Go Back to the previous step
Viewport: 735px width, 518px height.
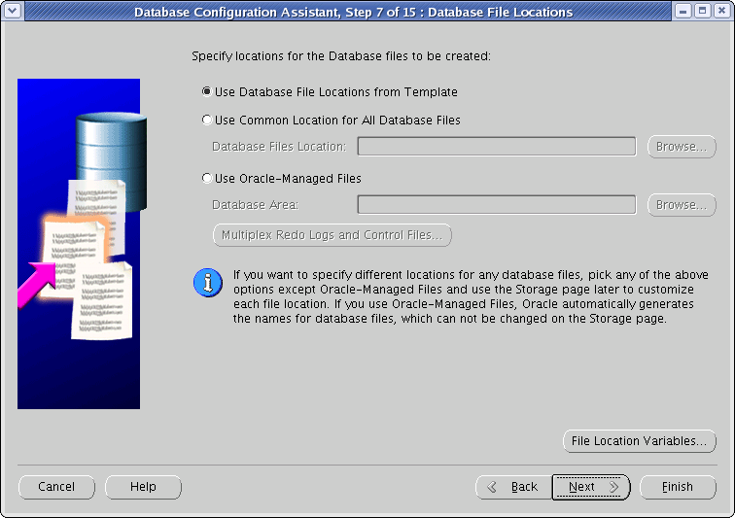coord(514,488)
